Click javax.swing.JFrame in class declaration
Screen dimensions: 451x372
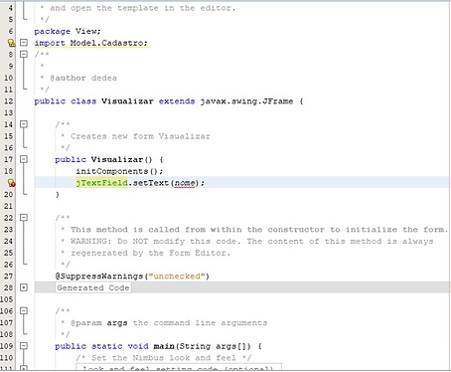point(246,101)
